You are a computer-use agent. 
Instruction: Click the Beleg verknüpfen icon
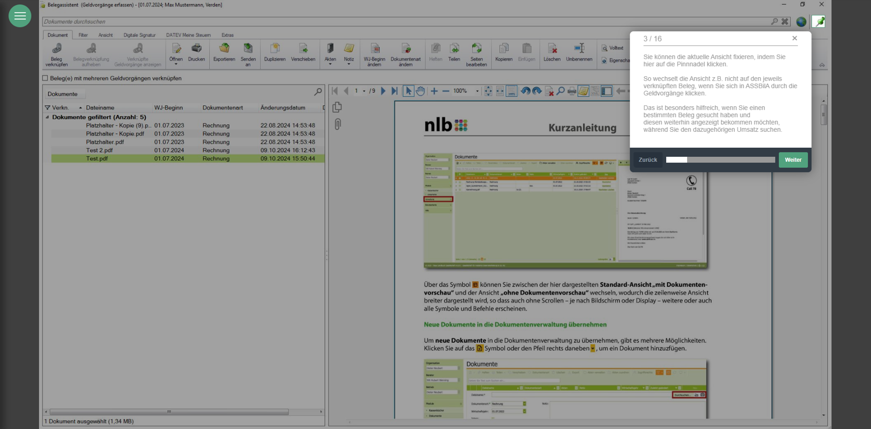pos(57,49)
